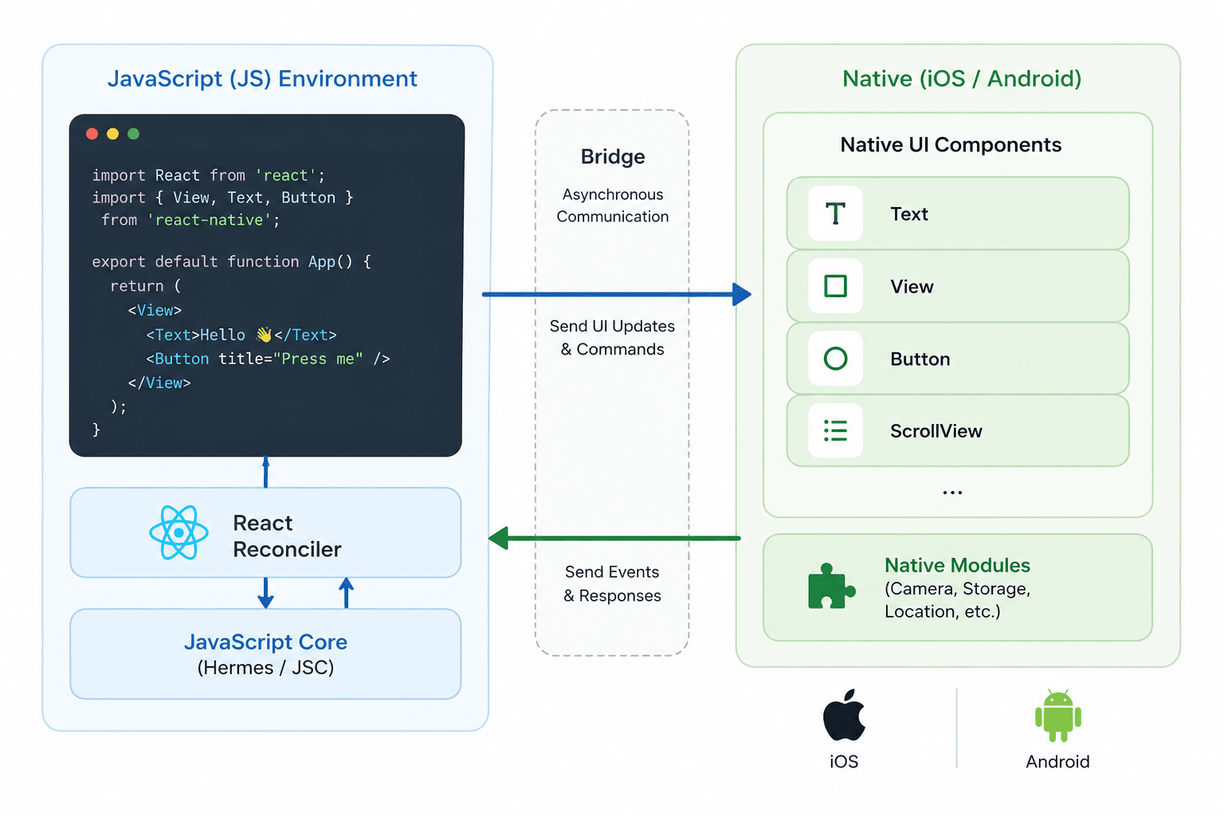The height and width of the screenshot is (816, 1224).
Task: Click the Native Modules puzzle piece icon
Action: (831, 586)
